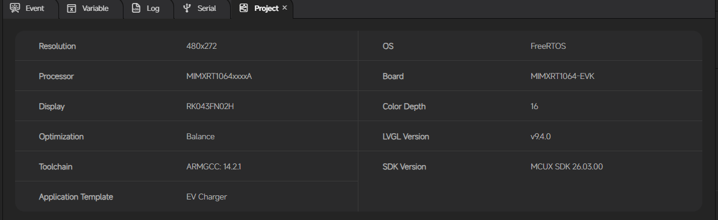Select the Balance optimization value
The width and height of the screenshot is (718, 220).
pyautogui.click(x=201, y=137)
